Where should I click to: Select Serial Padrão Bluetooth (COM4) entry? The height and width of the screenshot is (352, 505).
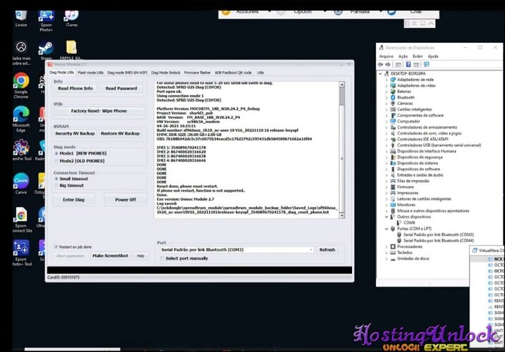(x=438, y=241)
